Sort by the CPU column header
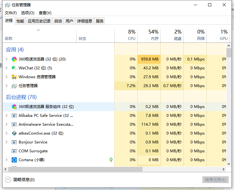 click(126, 35)
